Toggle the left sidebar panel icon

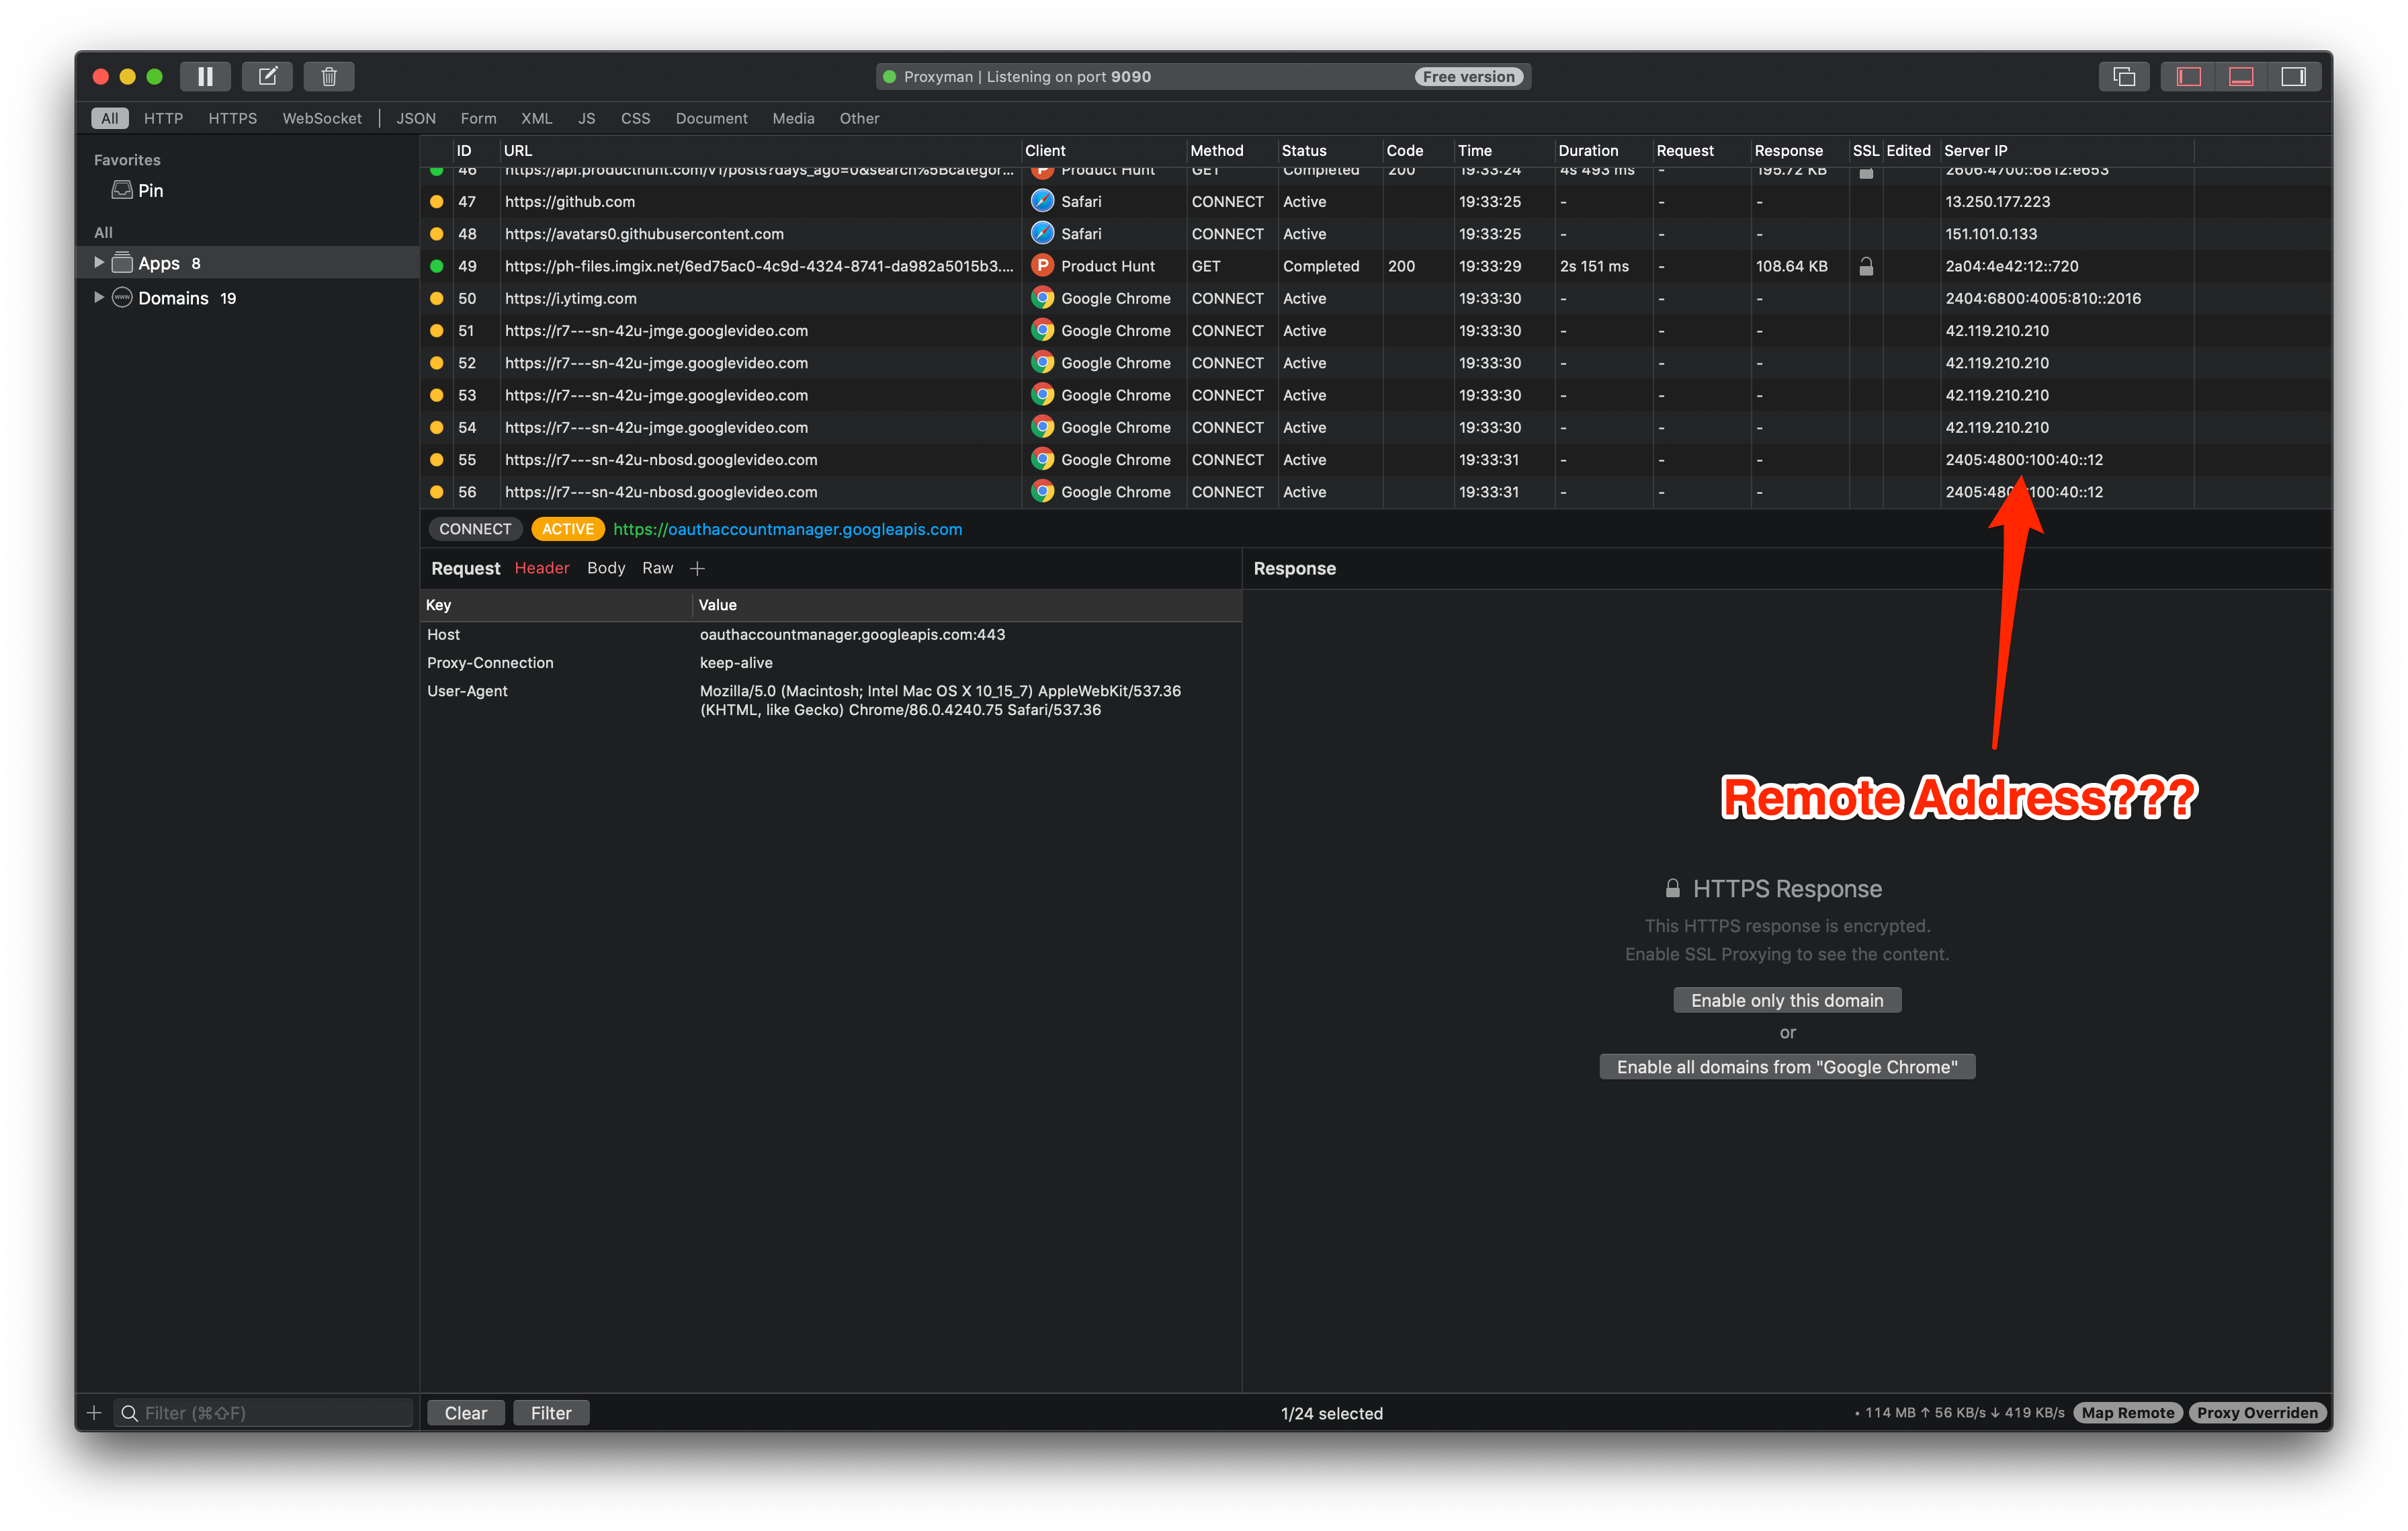pos(2188,76)
